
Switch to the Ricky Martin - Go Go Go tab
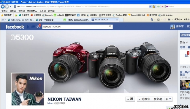pyautogui.click(x=21, y=20)
